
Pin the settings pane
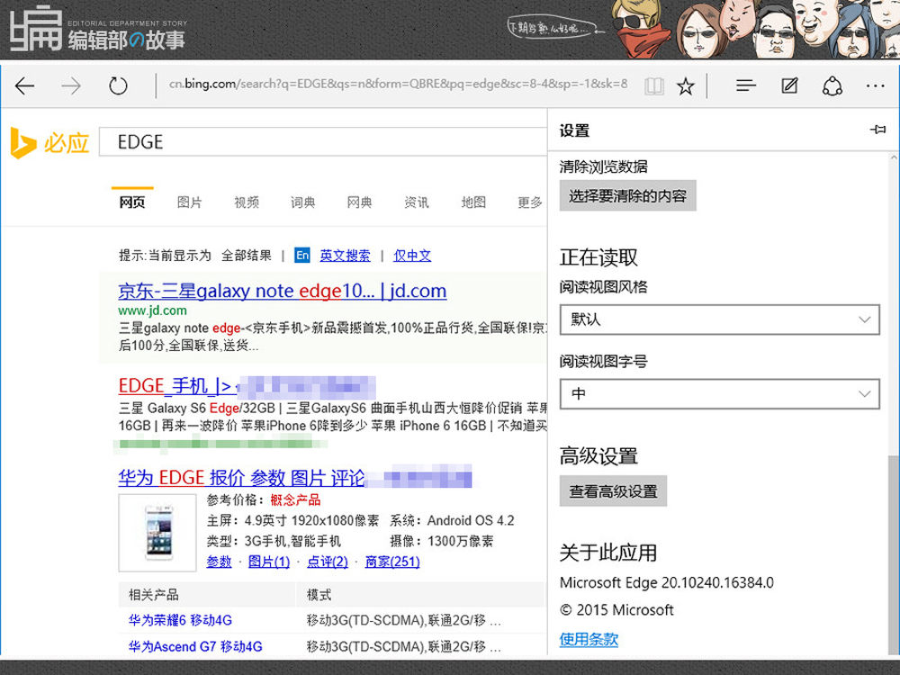[x=877, y=130]
